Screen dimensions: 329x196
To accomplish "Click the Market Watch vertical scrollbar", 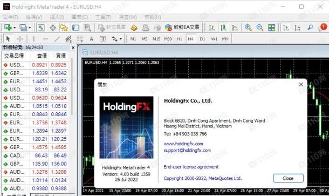I will (72, 86).
